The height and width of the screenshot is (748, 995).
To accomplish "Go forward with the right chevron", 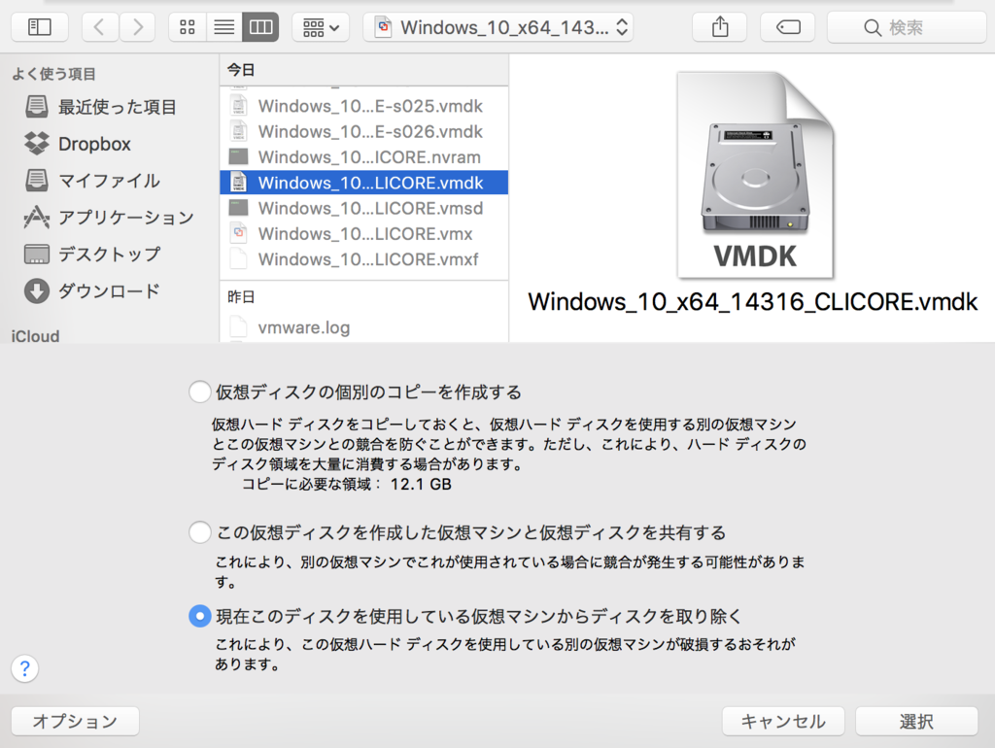I will tap(137, 27).
